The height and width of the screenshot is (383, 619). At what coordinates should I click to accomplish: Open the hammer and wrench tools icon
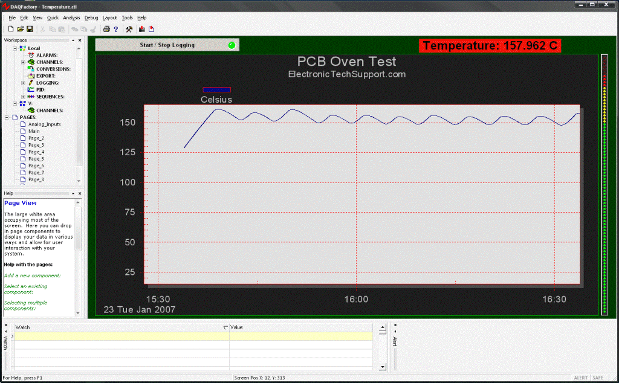click(129, 29)
